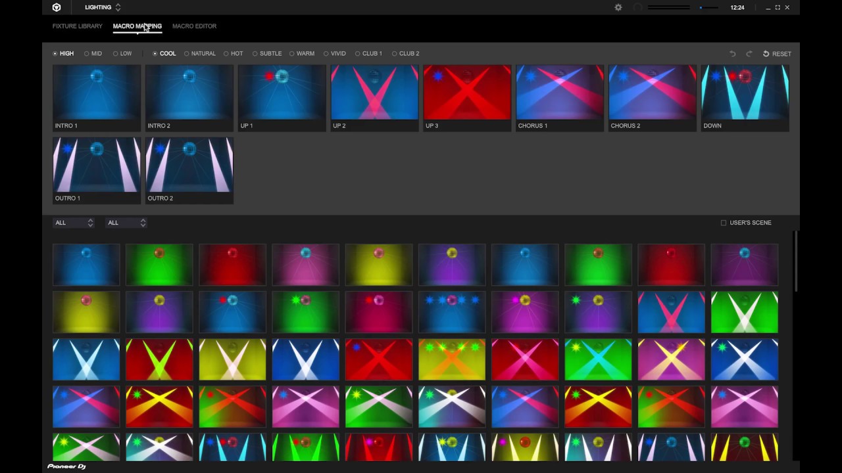Image resolution: width=842 pixels, height=473 pixels.
Task: Pick the first blue mirrorball scene in library
Action: coord(86,265)
